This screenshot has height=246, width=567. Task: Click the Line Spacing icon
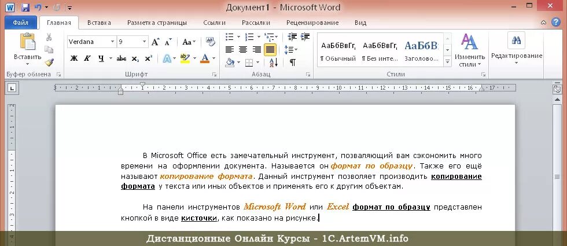[x=289, y=50]
